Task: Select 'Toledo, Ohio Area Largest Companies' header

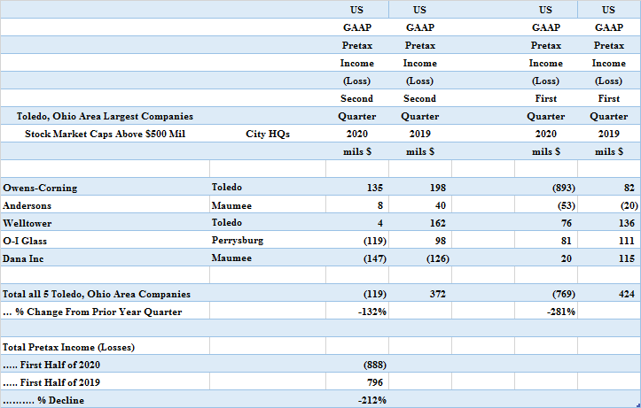Action: point(105,116)
